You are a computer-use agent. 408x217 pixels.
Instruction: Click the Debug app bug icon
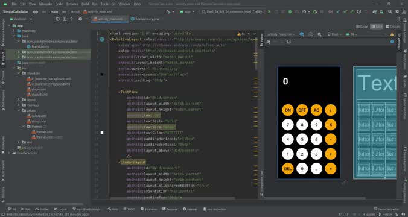point(290,11)
